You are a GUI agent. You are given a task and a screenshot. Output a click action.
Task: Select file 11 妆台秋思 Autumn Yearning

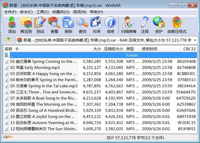(x=44, y=123)
